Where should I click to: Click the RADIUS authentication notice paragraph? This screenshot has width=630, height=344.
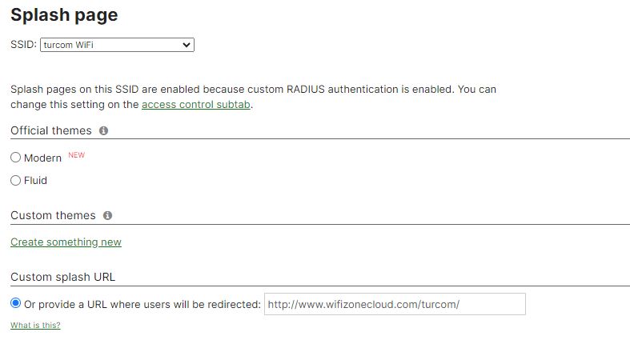(x=253, y=90)
